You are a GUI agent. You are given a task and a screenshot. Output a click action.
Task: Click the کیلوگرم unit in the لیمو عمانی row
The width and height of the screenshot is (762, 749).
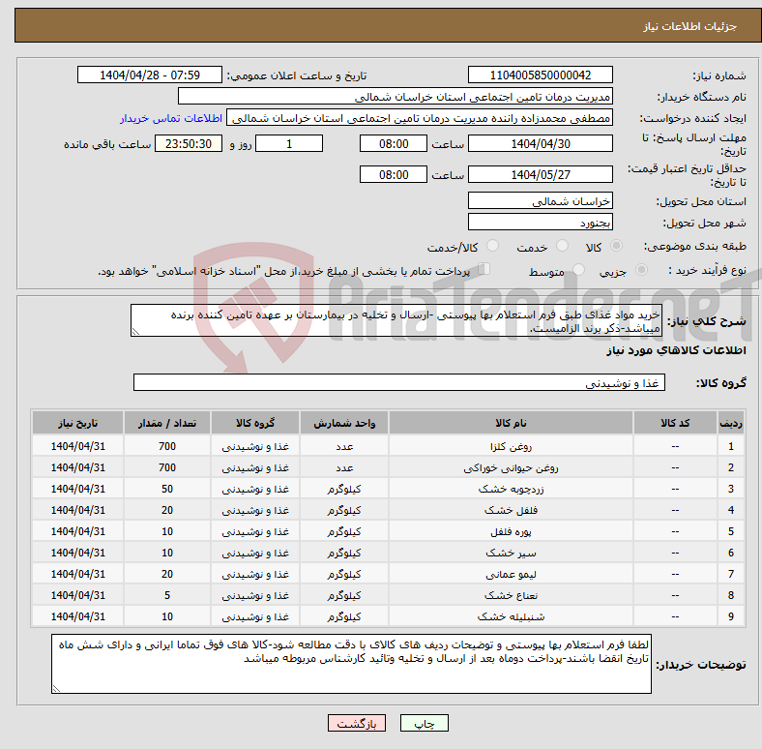344,575
